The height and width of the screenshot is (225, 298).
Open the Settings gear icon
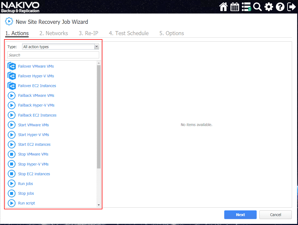[x=269, y=7]
